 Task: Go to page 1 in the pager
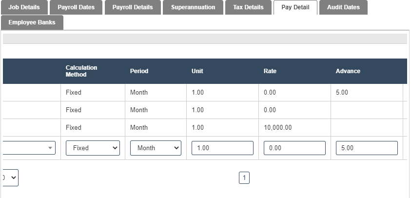pyautogui.click(x=244, y=178)
